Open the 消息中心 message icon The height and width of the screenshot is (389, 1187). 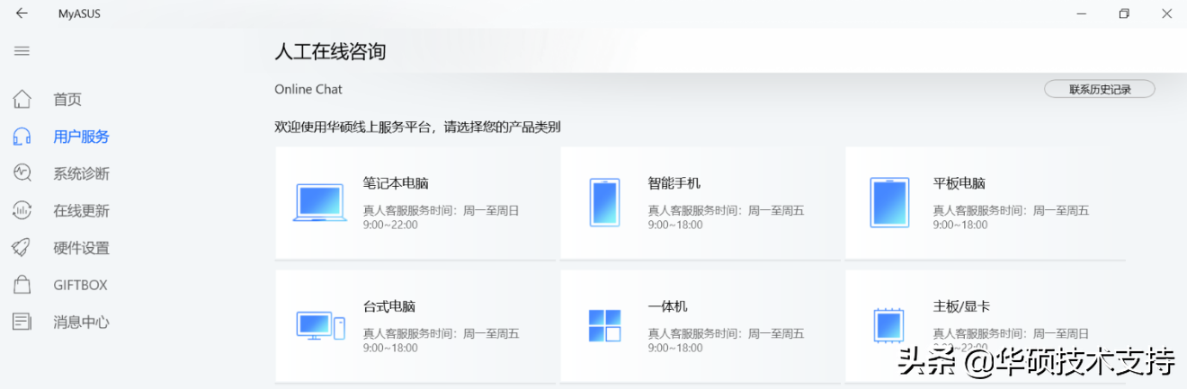pyautogui.click(x=22, y=322)
